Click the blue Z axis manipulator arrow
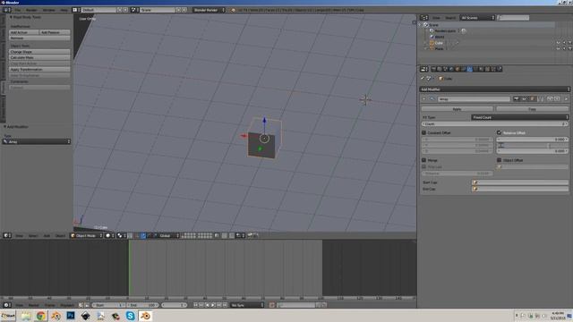573x322 pixels. coord(265,121)
